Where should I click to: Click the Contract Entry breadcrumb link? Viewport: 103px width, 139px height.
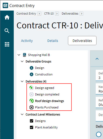coord(26,14)
